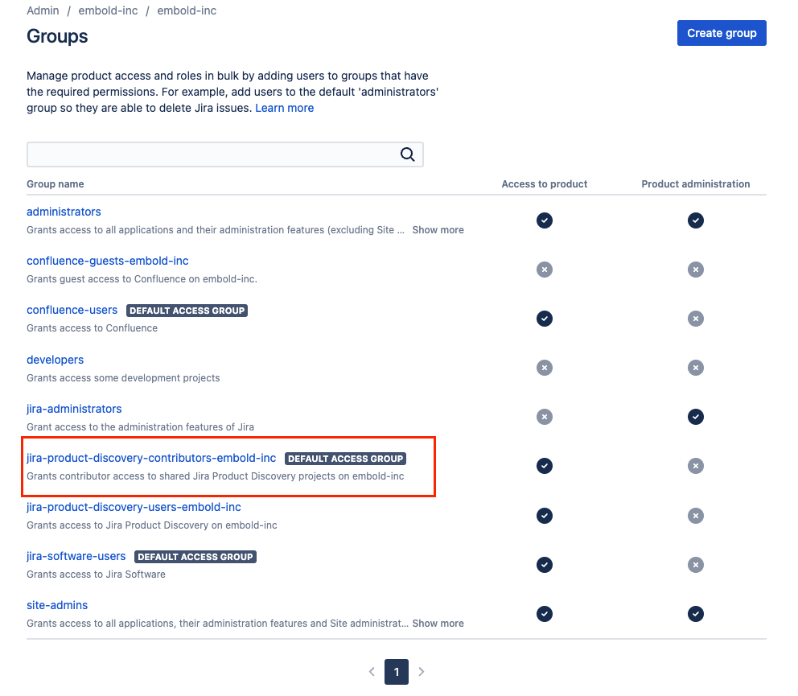Viewport: 798px width, 696px height.
Task: Click confluence-guests Access to product cross icon
Action: click(x=544, y=270)
